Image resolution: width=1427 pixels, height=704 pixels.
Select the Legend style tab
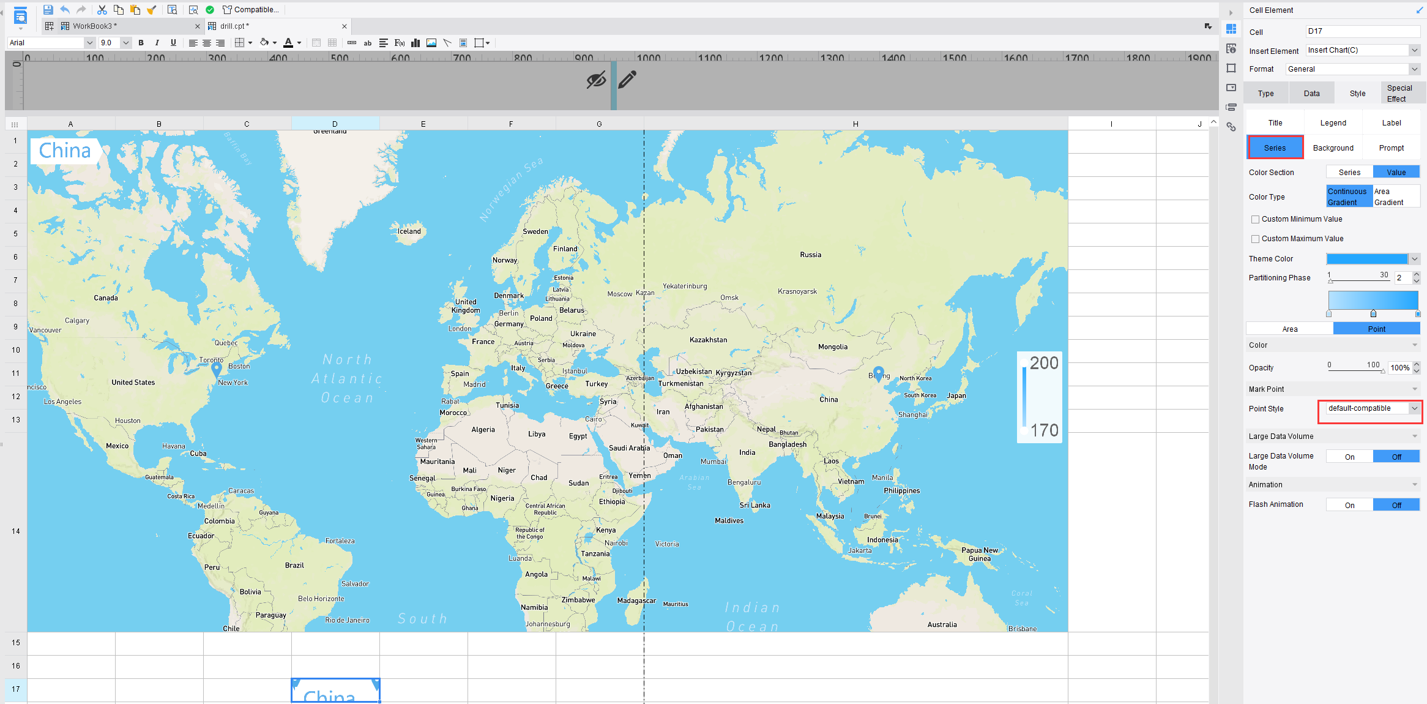tap(1333, 123)
